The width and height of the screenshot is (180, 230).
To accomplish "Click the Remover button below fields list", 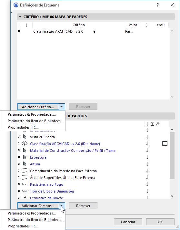I will pyautogui.click(x=83, y=206).
